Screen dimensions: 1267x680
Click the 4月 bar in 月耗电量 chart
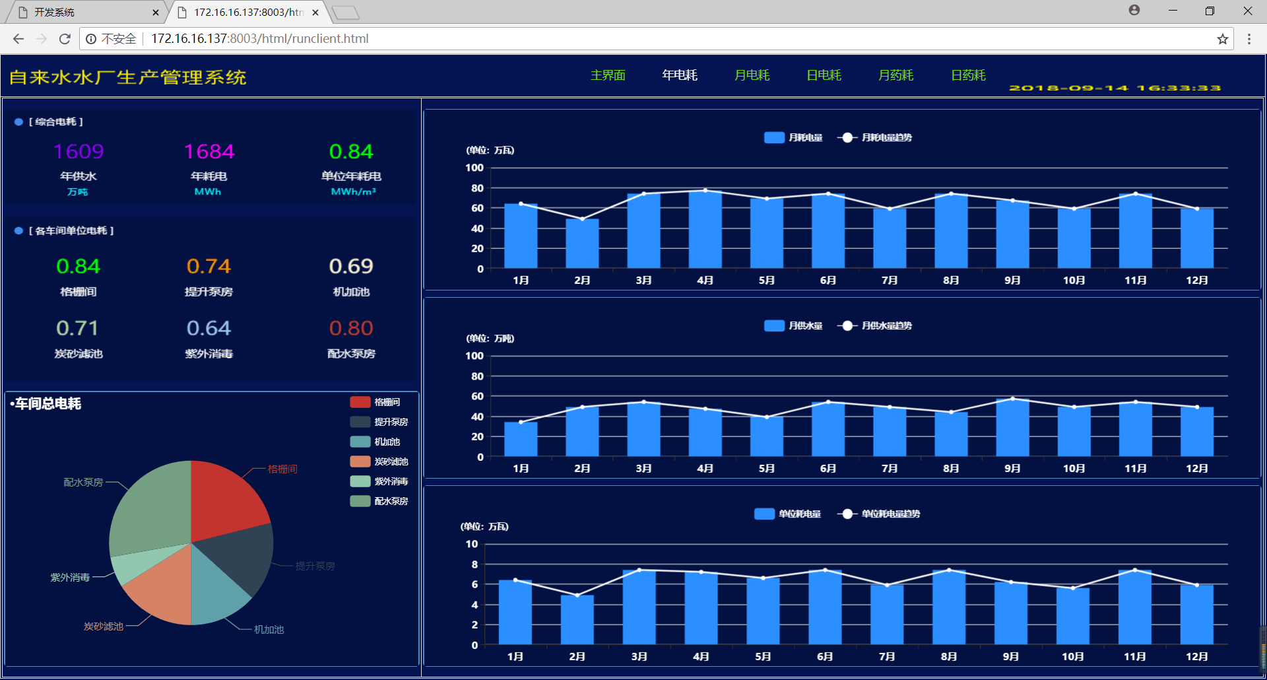705,230
